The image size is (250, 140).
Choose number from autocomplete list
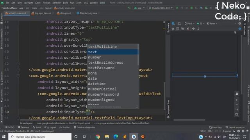[112, 57]
